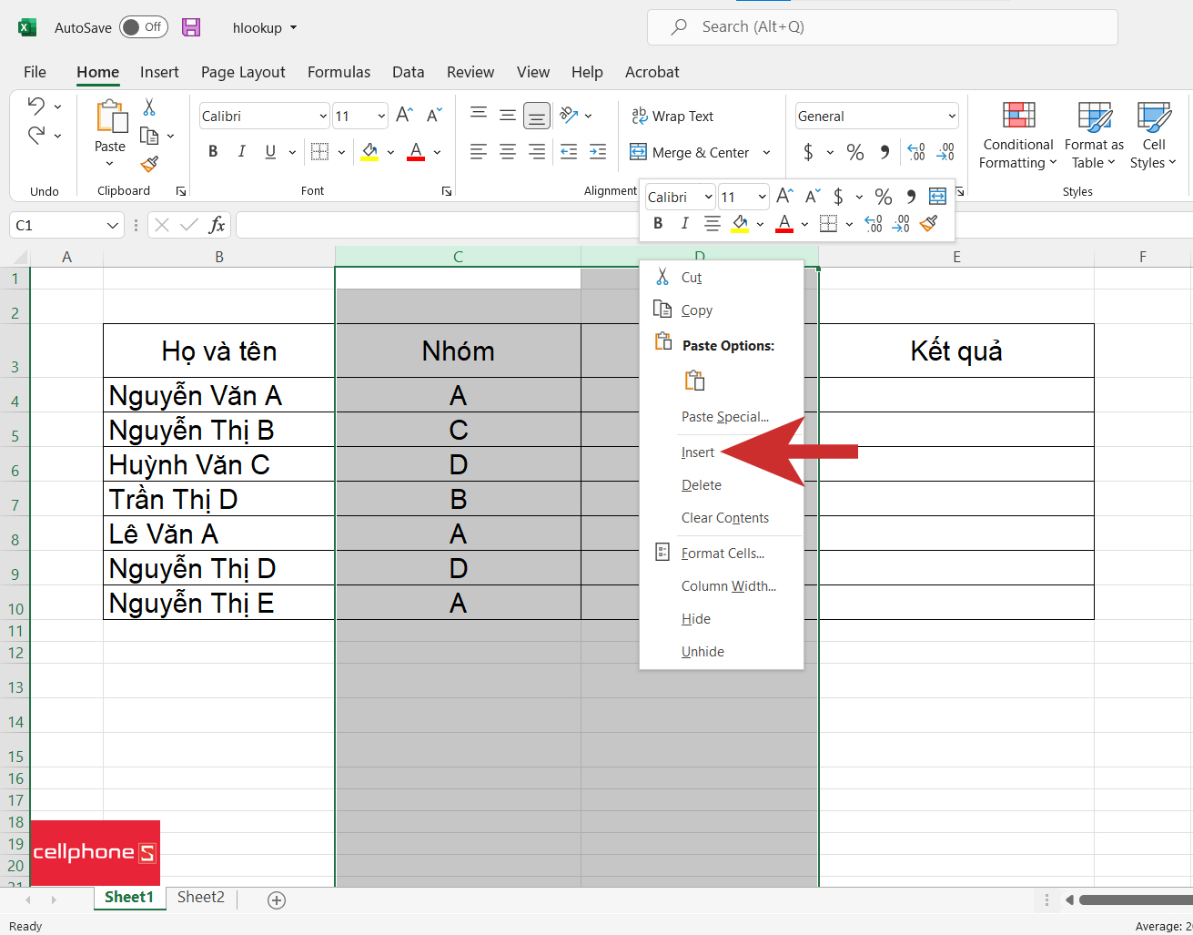Choose Insert from context menu
Viewport: 1193px width, 935px height.
722,452
